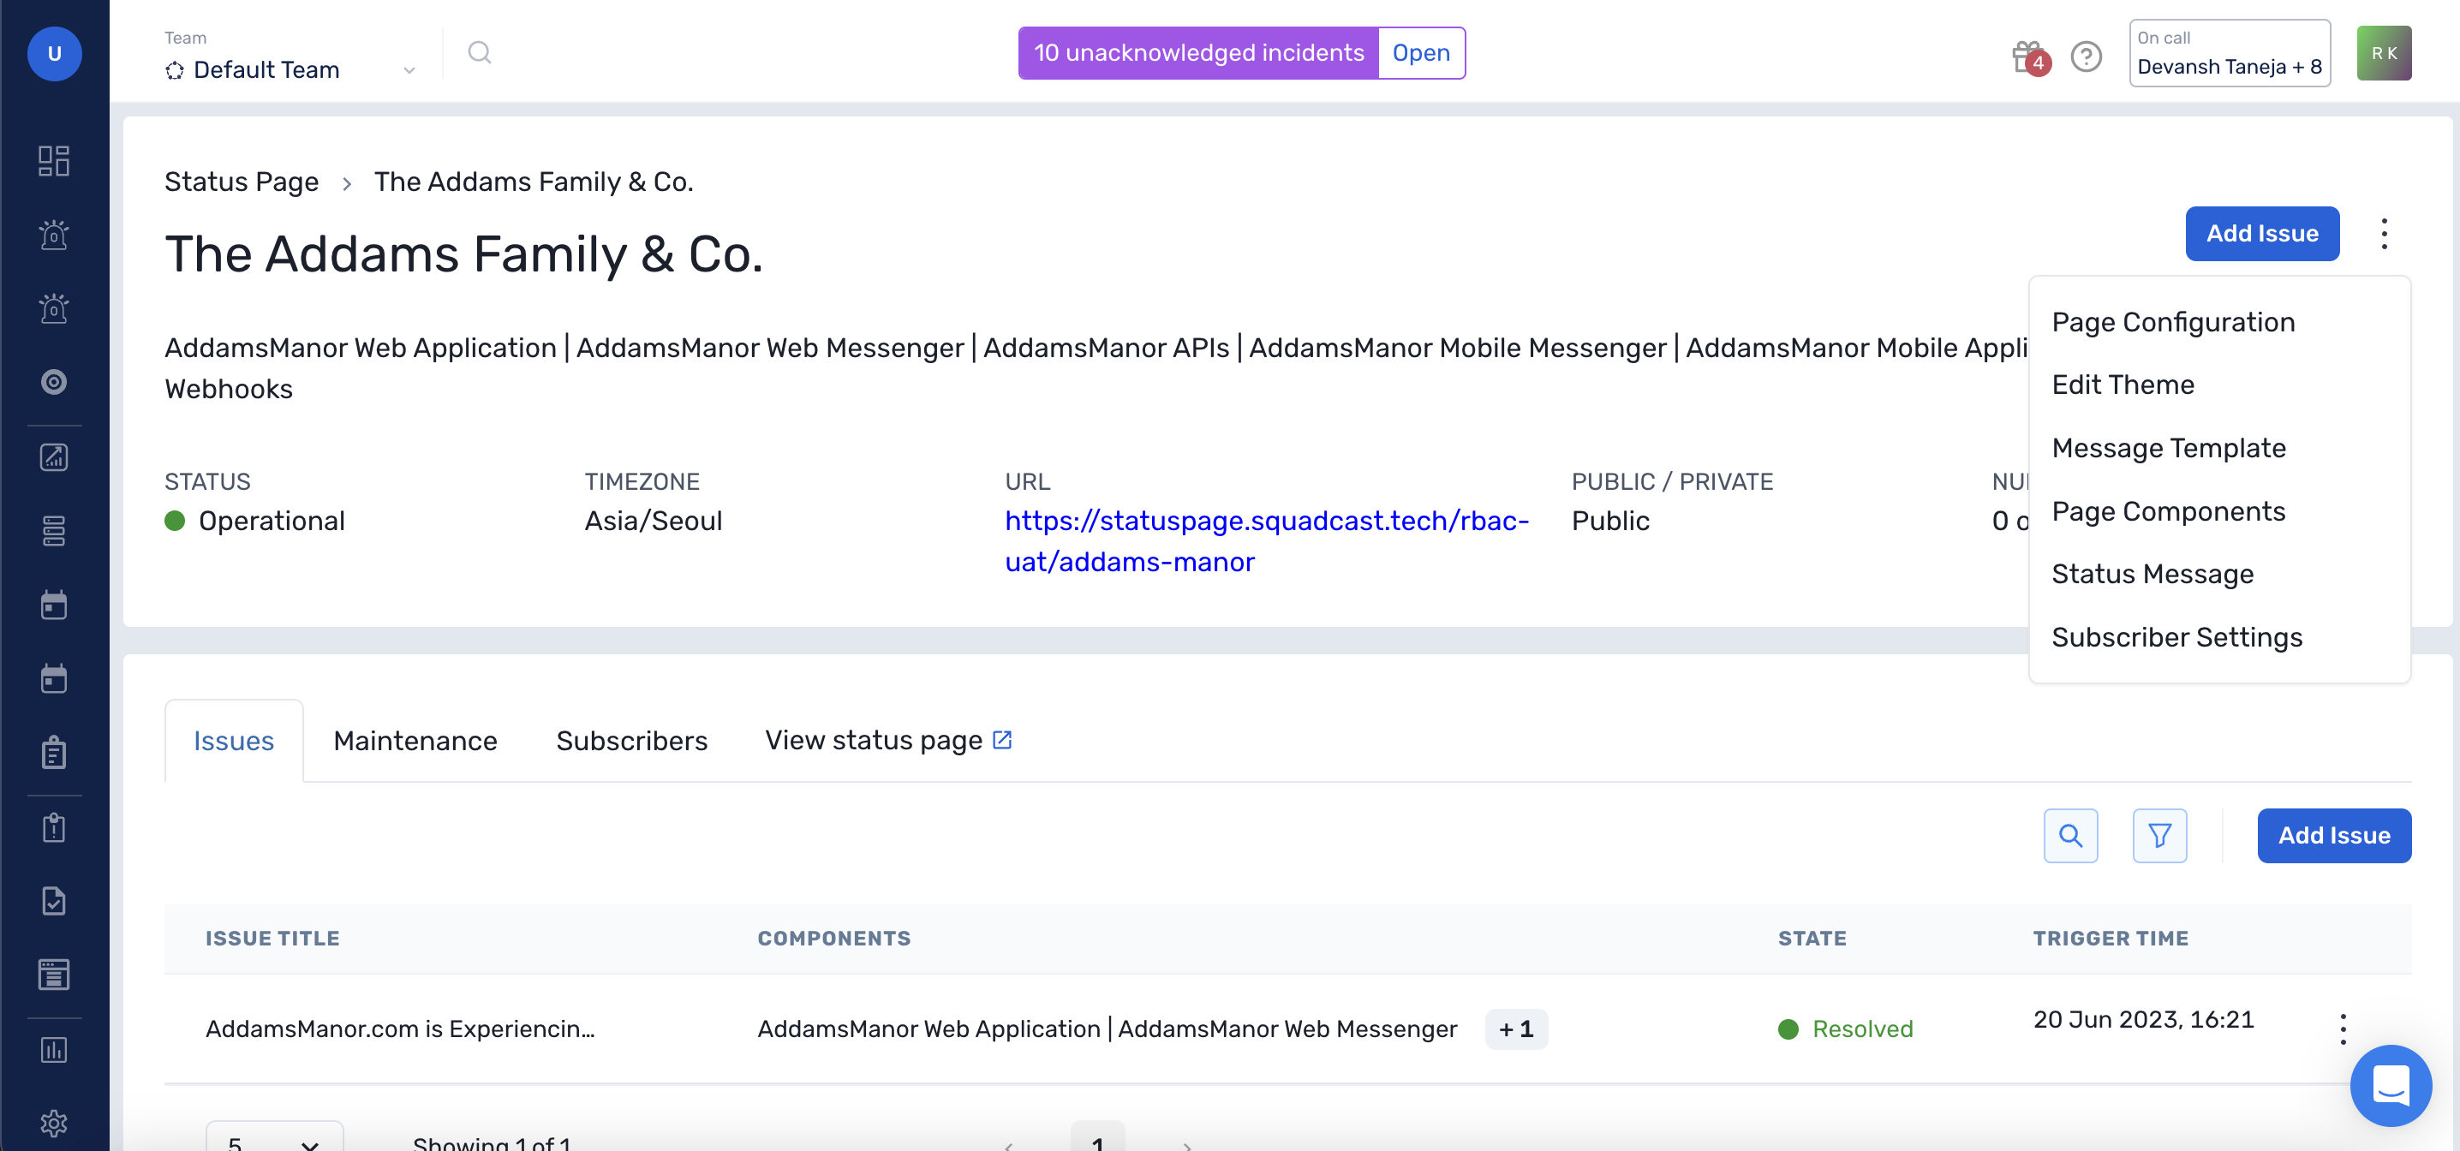The height and width of the screenshot is (1151, 2460).
Task: Open the Help question-mark icon
Action: (2086, 57)
